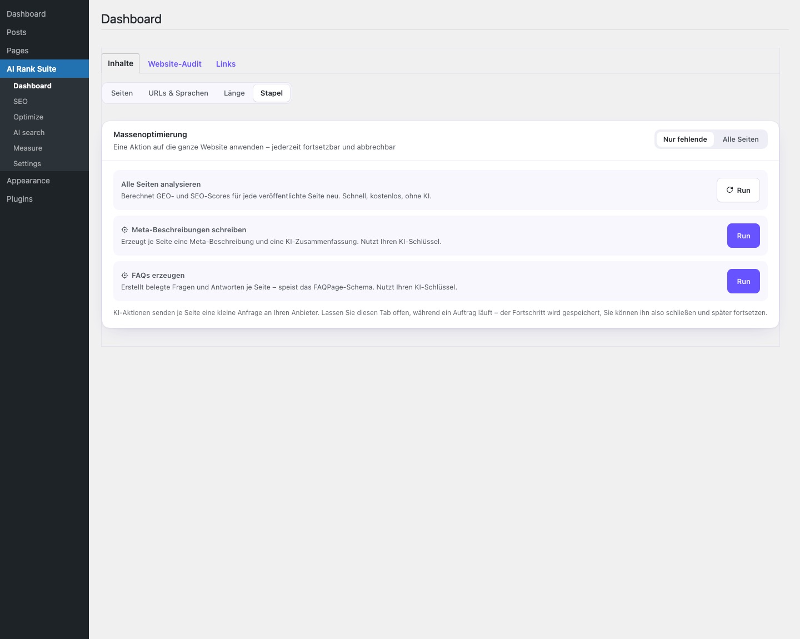Open the SEO submenu item
This screenshot has width=800, height=639.
44,101
